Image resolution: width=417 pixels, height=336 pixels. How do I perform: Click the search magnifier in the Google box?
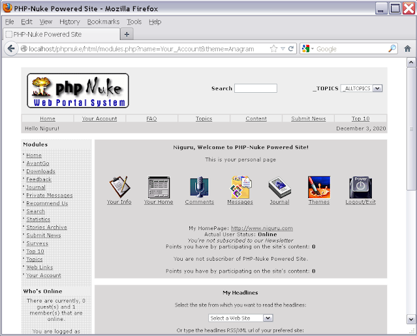[x=392, y=48]
